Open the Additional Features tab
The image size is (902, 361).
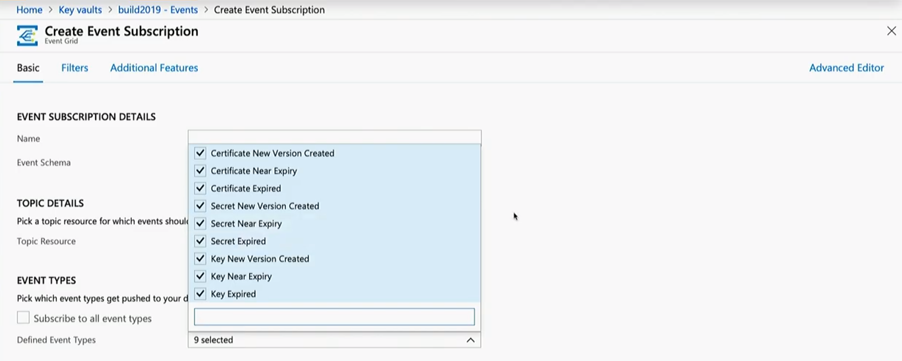pos(154,68)
